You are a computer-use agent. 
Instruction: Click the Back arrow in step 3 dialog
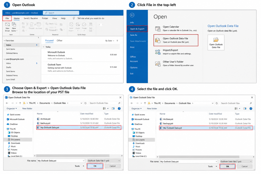click(7, 103)
